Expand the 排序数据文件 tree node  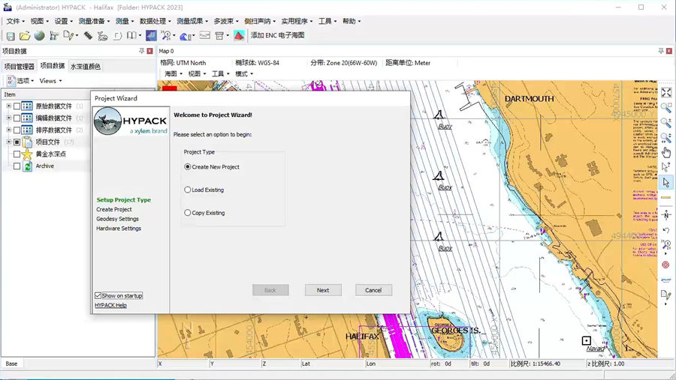click(x=8, y=130)
